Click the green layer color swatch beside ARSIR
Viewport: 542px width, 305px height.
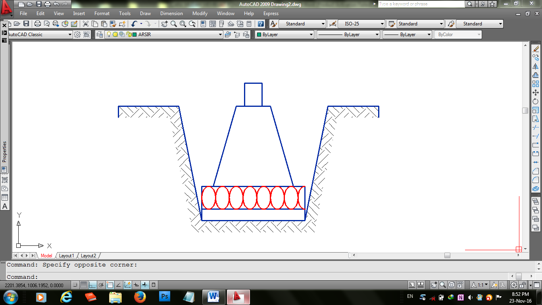134,34
